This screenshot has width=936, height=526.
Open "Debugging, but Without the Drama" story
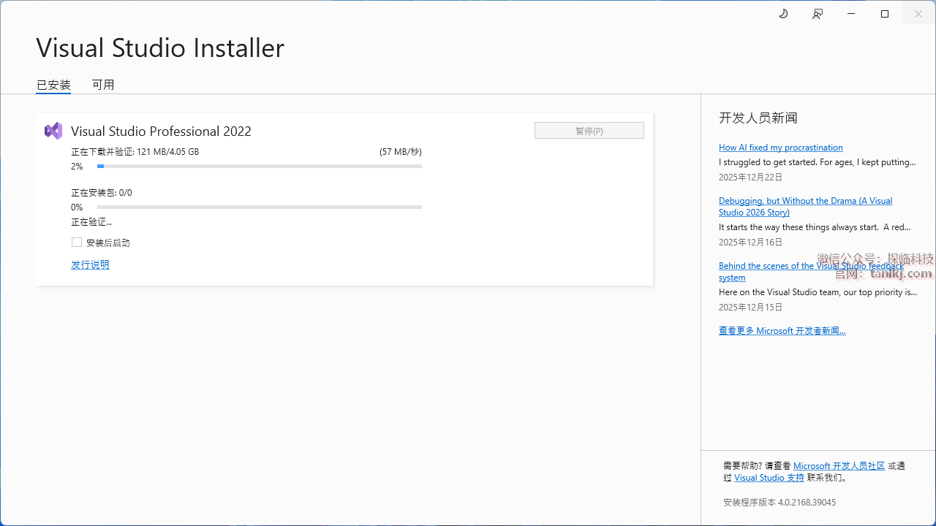[x=805, y=201]
